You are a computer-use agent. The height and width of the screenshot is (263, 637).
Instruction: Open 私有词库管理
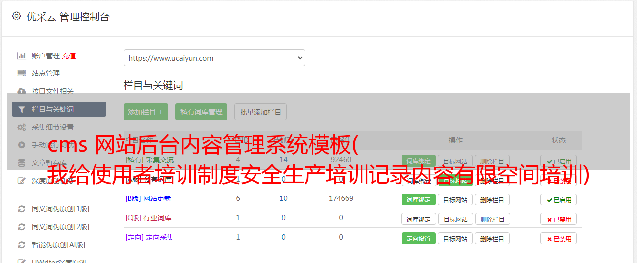201,112
